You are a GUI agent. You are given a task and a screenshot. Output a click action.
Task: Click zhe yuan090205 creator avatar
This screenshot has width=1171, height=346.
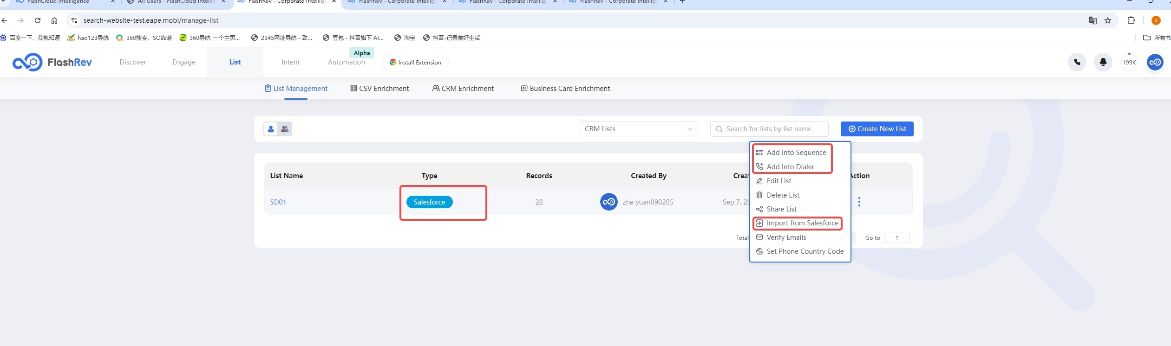(608, 202)
